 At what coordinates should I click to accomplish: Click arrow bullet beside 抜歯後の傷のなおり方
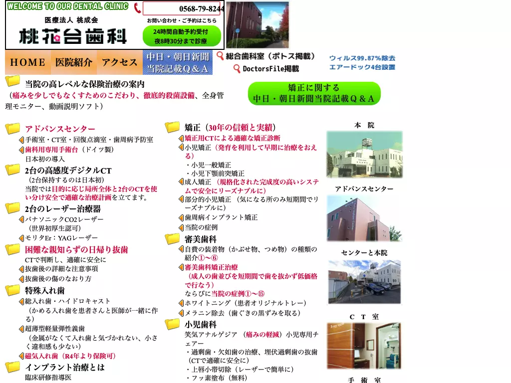[x=21, y=279]
